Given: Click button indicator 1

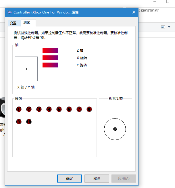Looking at the screenshot, I should tap(19, 109).
